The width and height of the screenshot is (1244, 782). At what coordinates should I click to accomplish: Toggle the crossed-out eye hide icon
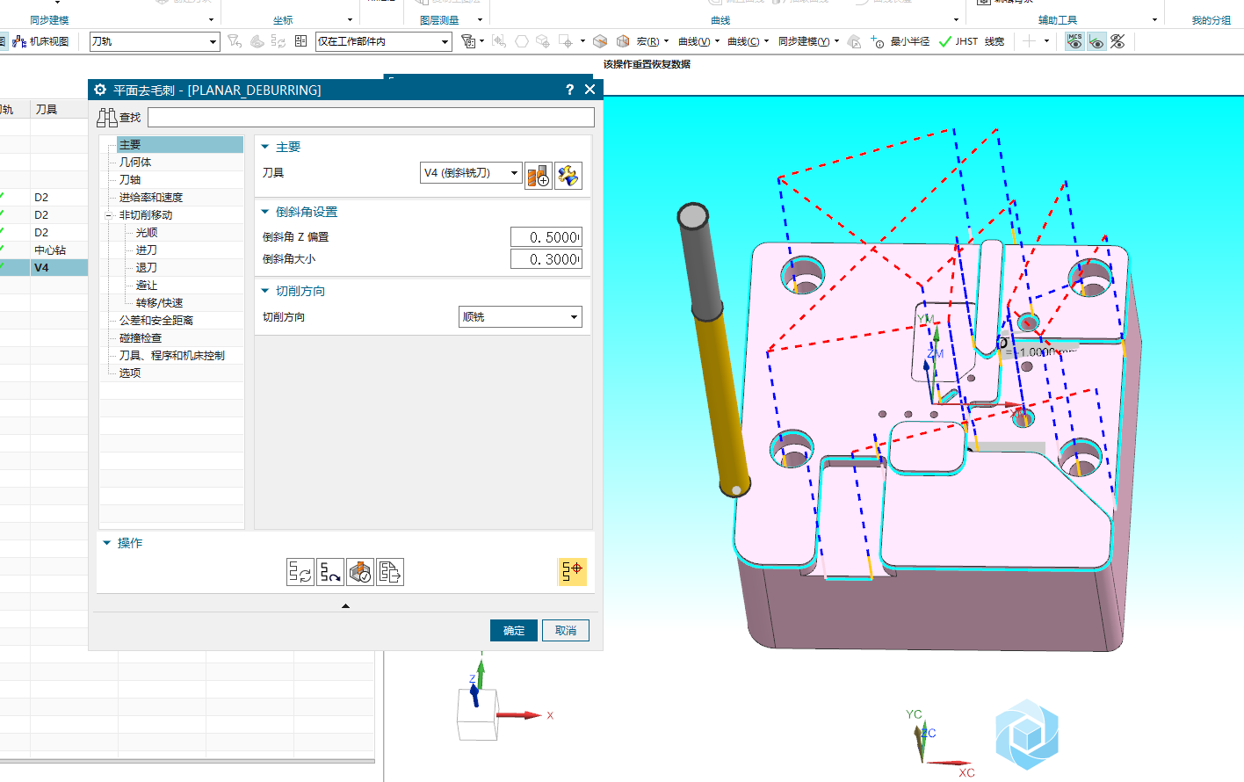tap(1117, 41)
